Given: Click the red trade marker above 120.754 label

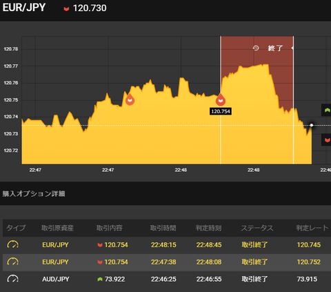Looking at the screenshot, I should point(221,100).
